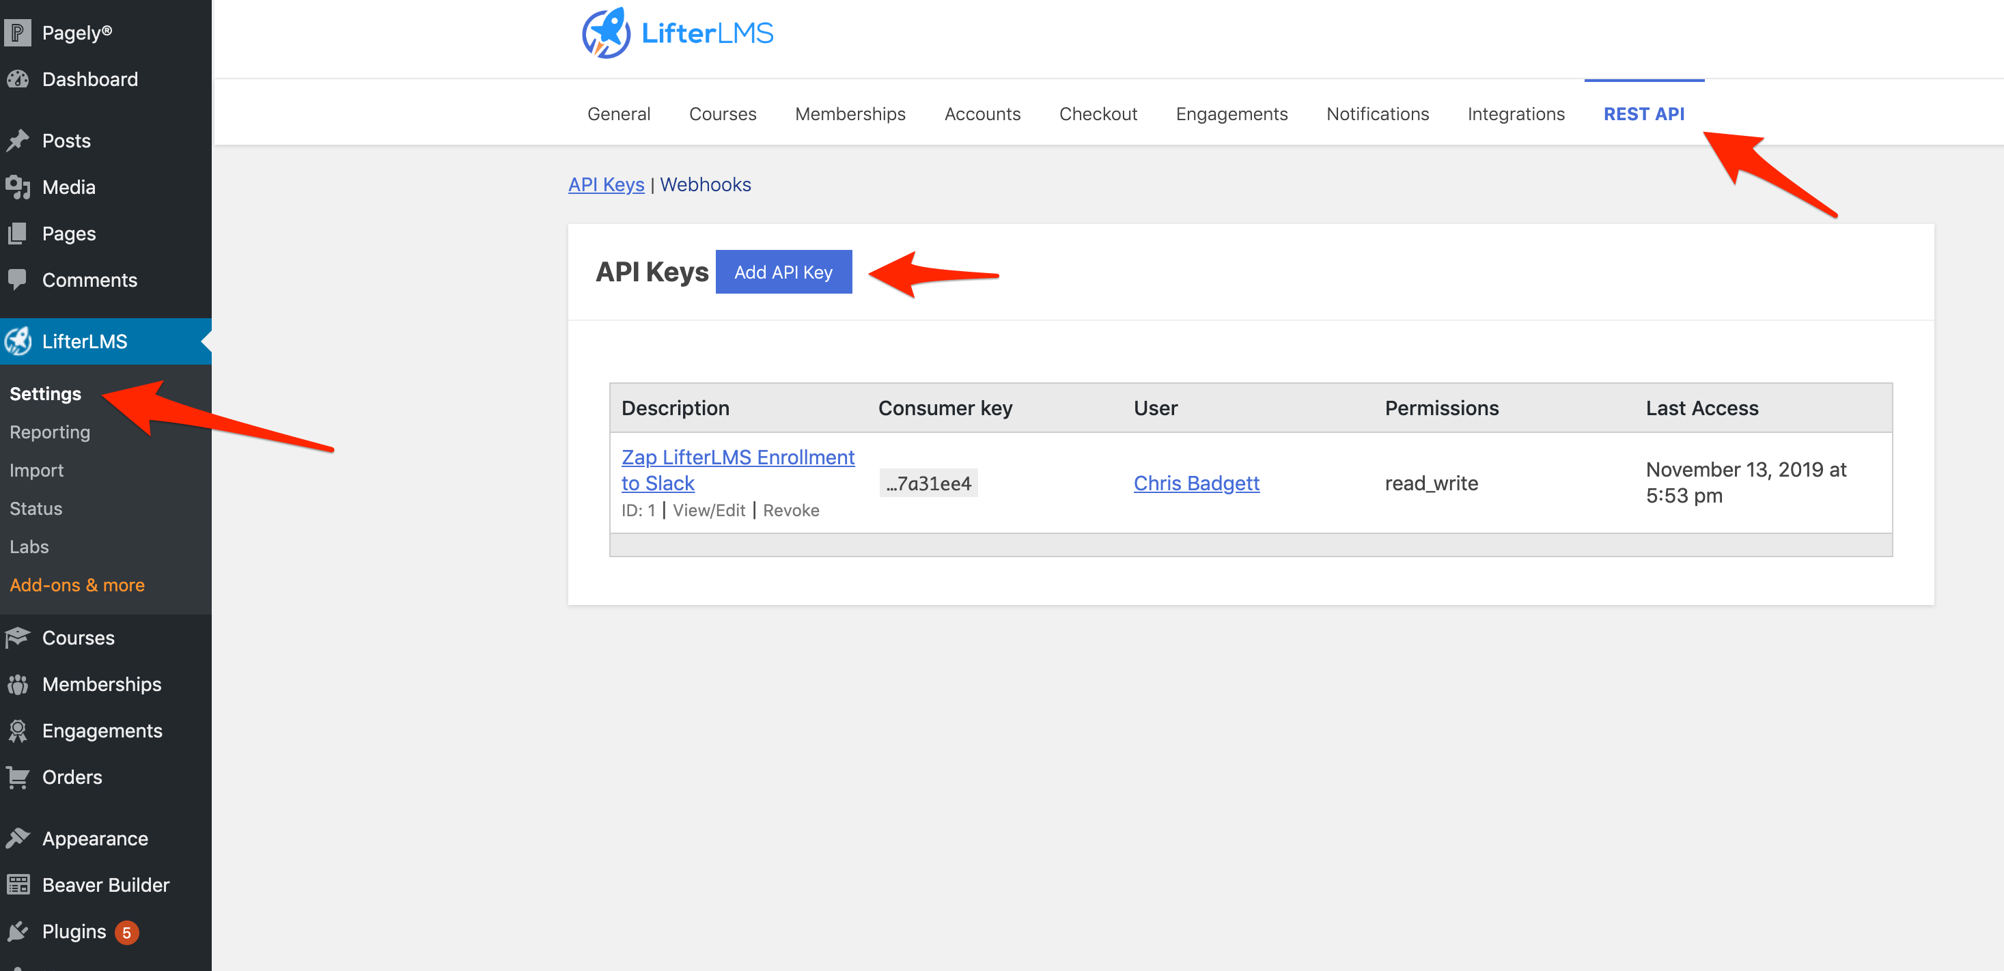This screenshot has height=971, width=2004.
Task: Click the ID: 1 label under key description
Action: click(x=638, y=510)
